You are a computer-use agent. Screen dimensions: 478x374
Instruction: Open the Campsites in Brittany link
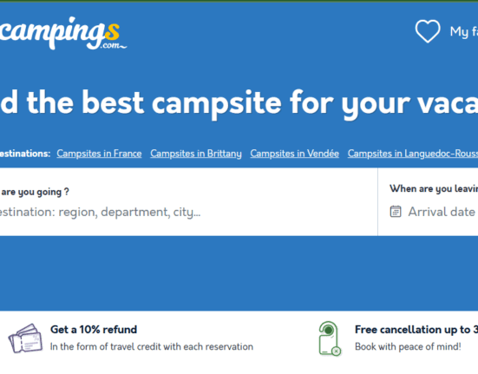pyautogui.click(x=196, y=154)
